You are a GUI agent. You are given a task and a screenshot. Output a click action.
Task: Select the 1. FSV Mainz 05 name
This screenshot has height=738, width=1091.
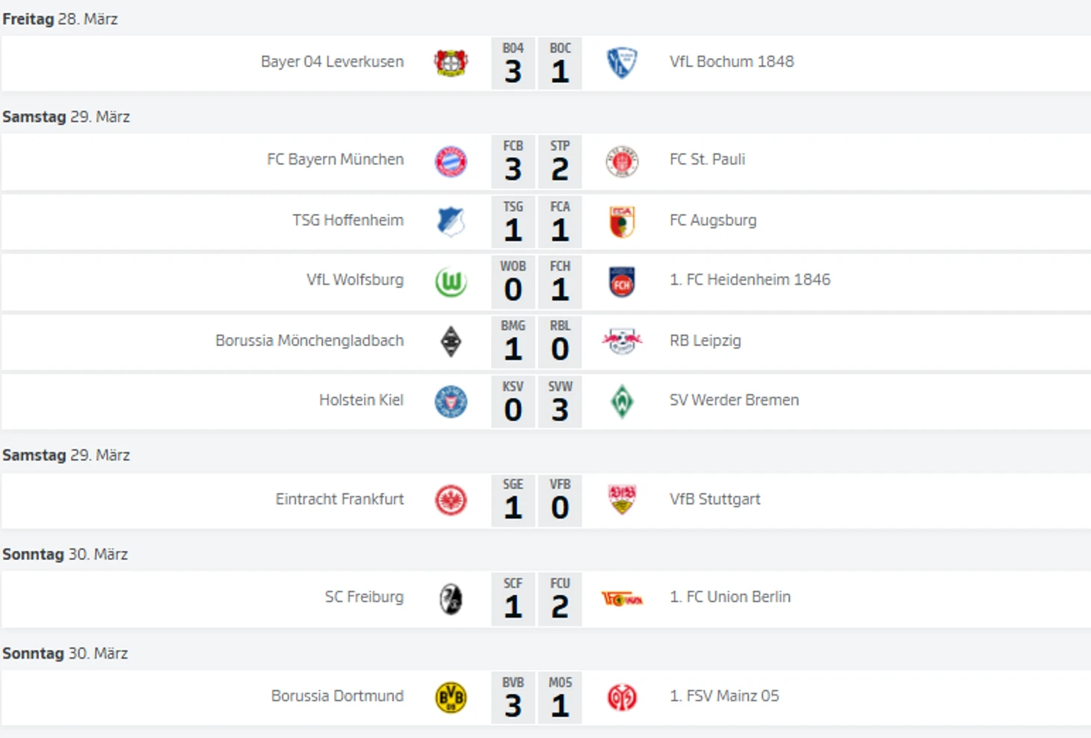coord(724,696)
